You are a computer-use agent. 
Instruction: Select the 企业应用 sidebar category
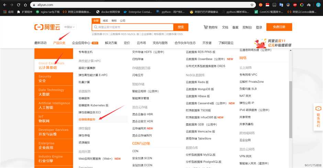click(54, 146)
